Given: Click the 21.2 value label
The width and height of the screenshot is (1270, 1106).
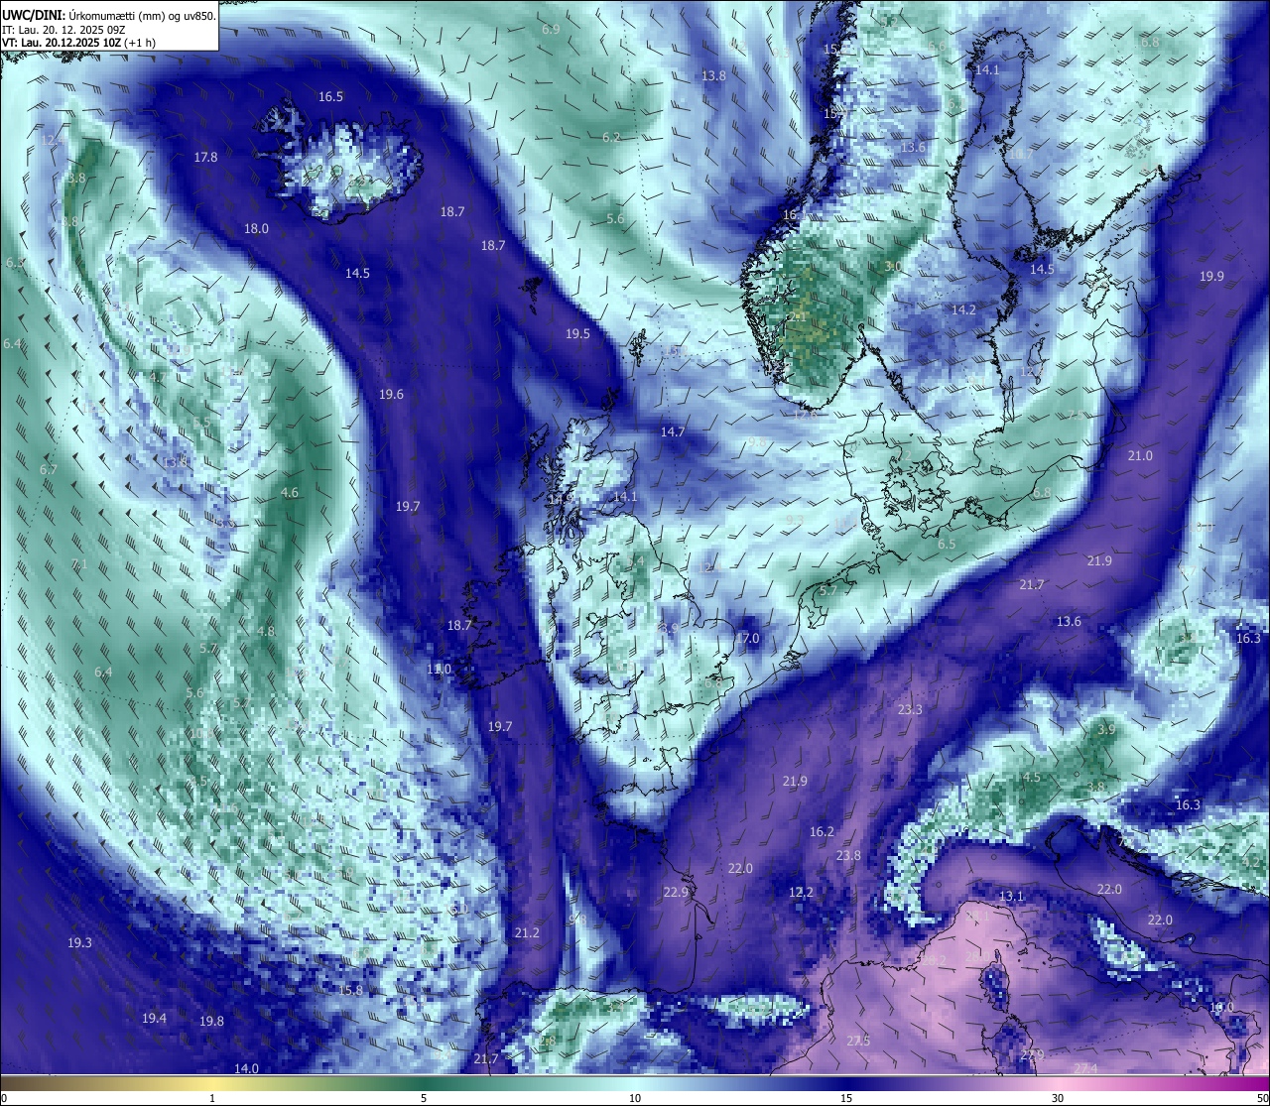Looking at the screenshot, I should (527, 933).
